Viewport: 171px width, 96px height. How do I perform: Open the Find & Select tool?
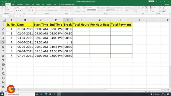pyautogui.click(x=164, y=9)
